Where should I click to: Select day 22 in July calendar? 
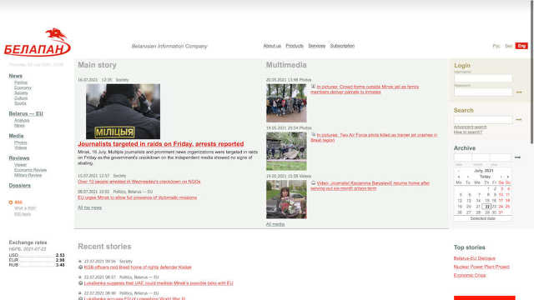[x=487, y=207]
